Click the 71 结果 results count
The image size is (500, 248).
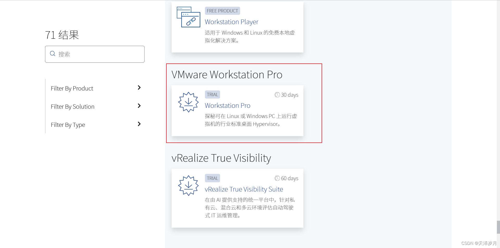coord(62,35)
